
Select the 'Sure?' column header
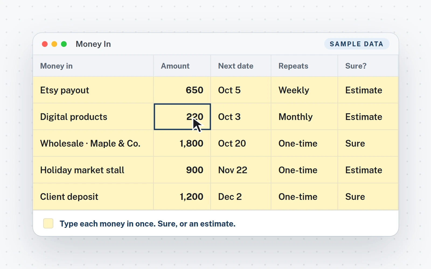point(368,66)
